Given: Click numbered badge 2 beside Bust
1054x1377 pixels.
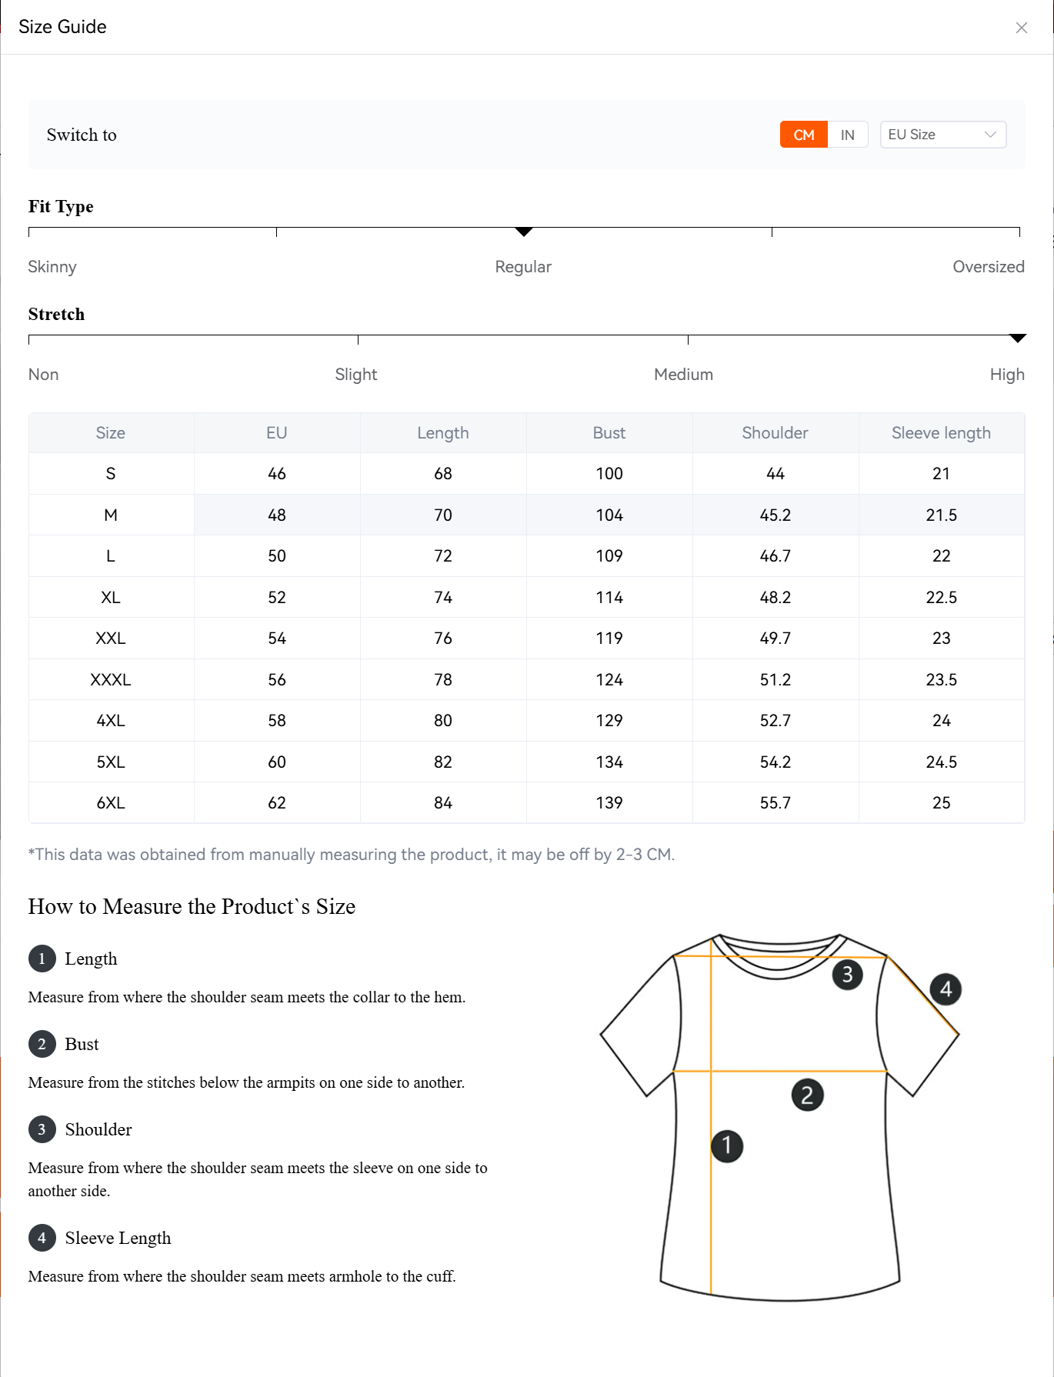Looking at the screenshot, I should click(x=42, y=1044).
